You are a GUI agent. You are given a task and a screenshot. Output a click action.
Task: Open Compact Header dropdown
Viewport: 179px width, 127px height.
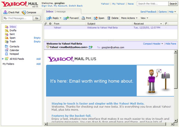click(153, 44)
